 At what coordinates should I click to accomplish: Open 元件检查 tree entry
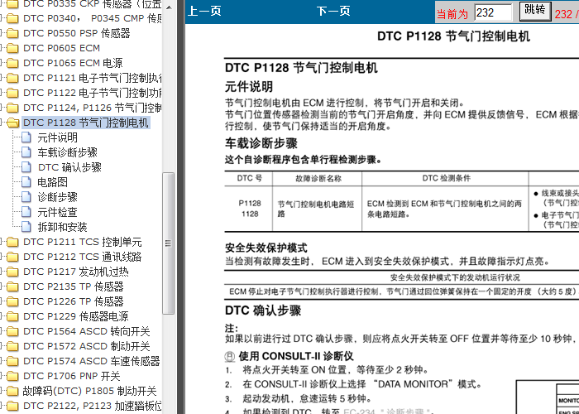tap(57, 212)
